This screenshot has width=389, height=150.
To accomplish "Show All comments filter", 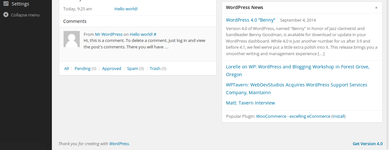I will [x=66, y=68].
